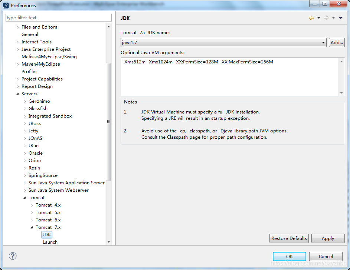Image resolution: width=350 pixels, height=270 pixels.
Task: Expand the Tomcat 6.x node
Action: (32, 220)
